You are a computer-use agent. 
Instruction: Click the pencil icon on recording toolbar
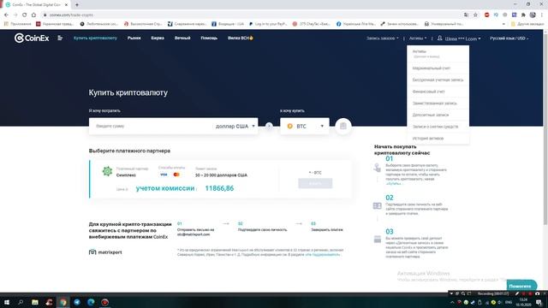[517, 293]
